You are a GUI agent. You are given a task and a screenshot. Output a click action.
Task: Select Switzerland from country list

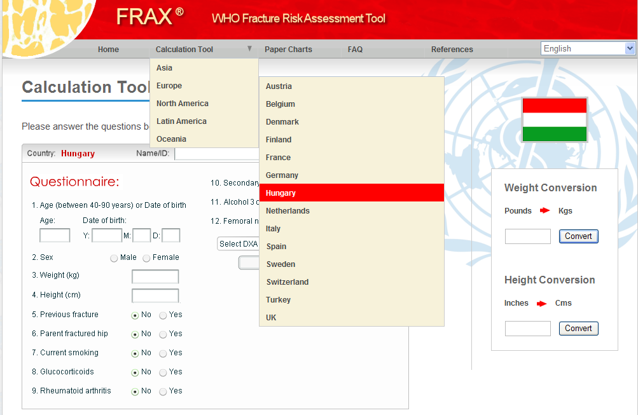(352, 282)
